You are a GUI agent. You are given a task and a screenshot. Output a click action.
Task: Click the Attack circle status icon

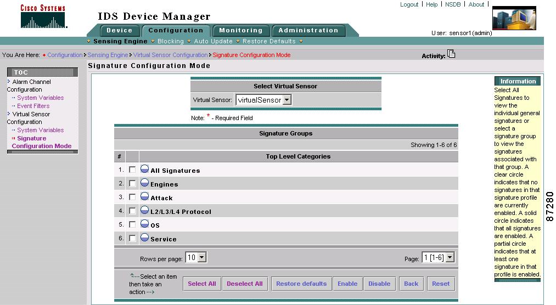145,197
